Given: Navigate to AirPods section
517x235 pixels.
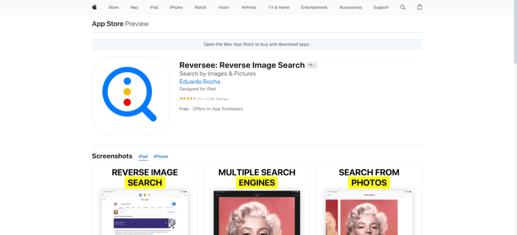Looking at the screenshot, I should point(248,8).
